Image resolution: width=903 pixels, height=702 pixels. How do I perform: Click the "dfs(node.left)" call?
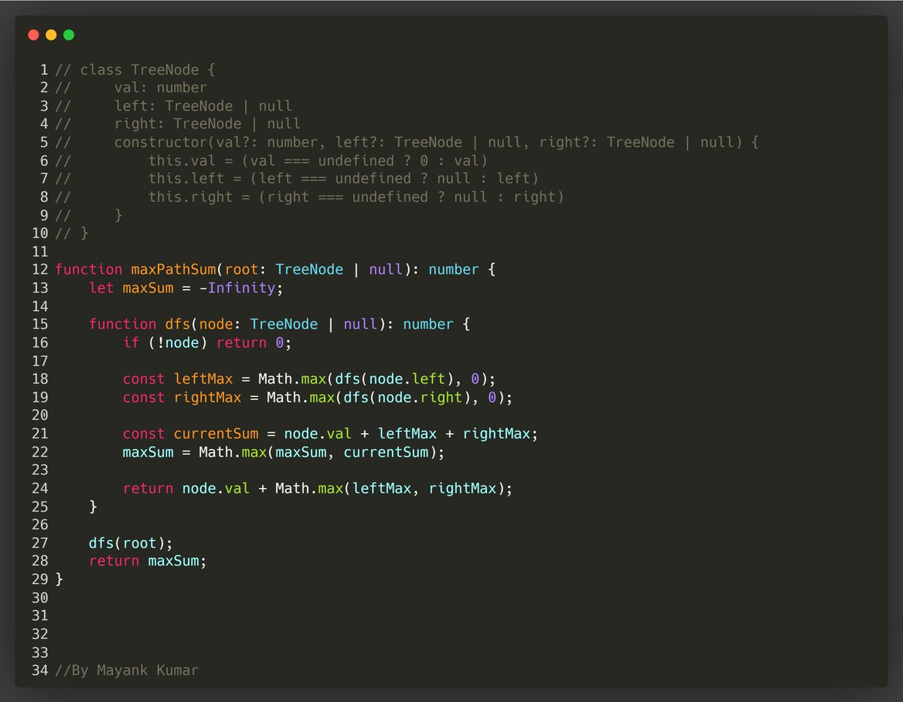pos(395,379)
